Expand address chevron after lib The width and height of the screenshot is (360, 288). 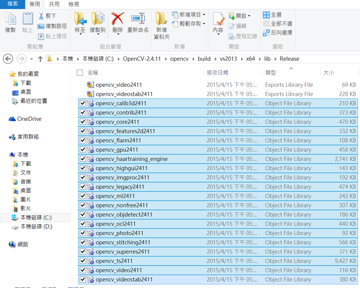point(275,59)
